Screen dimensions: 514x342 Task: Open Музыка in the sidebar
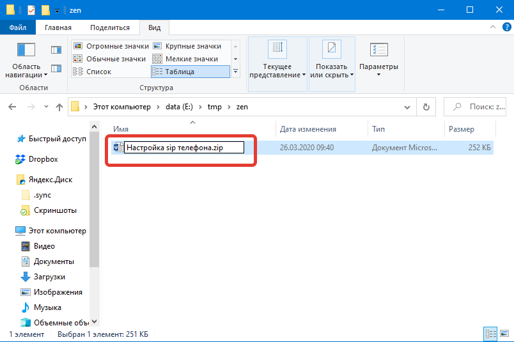42,307
